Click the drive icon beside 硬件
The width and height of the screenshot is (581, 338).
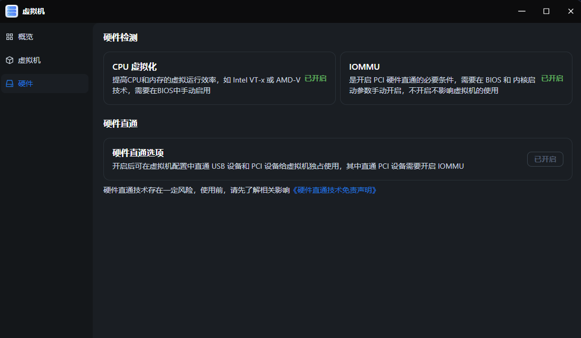pos(10,84)
